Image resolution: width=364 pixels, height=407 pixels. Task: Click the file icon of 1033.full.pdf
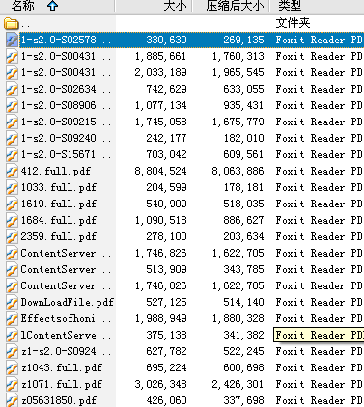point(12,187)
